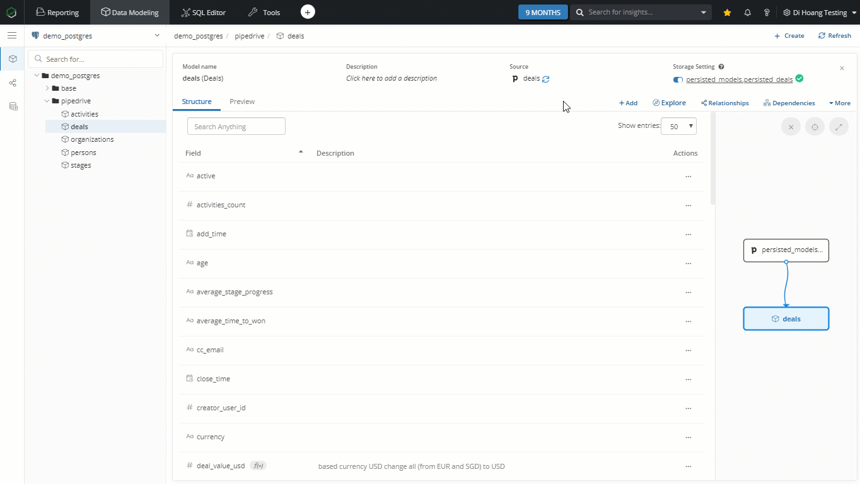This screenshot has width=860, height=484.
Task: Expand the base folder in the tree
Action: (47, 88)
